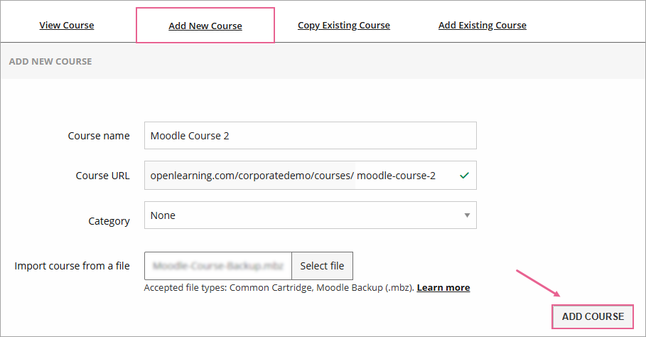Open the View Course tab

coord(67,26)
